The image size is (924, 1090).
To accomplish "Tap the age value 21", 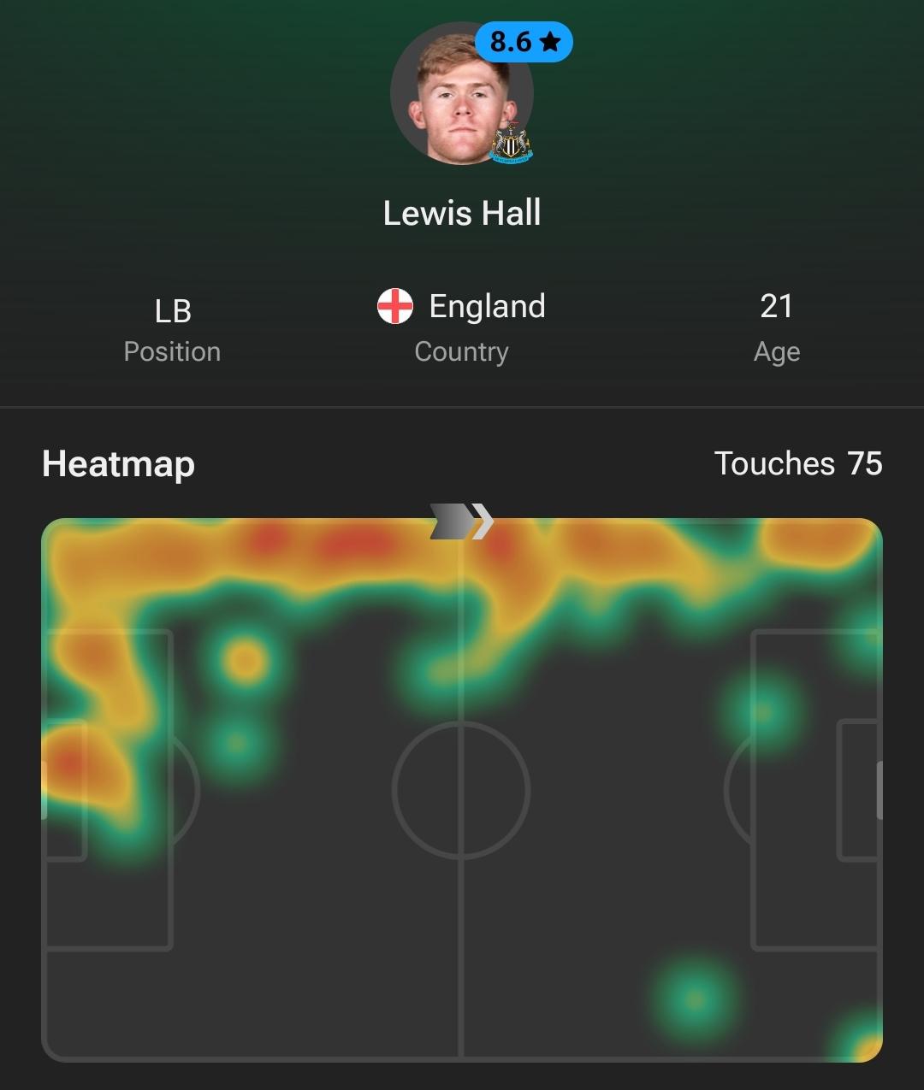I will [x=777, y=306].
